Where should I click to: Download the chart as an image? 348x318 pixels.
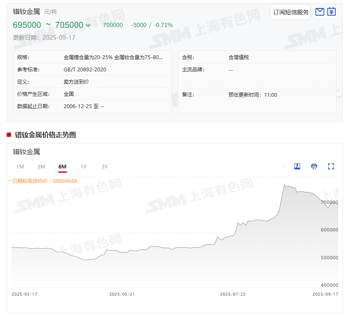point(297,166)
